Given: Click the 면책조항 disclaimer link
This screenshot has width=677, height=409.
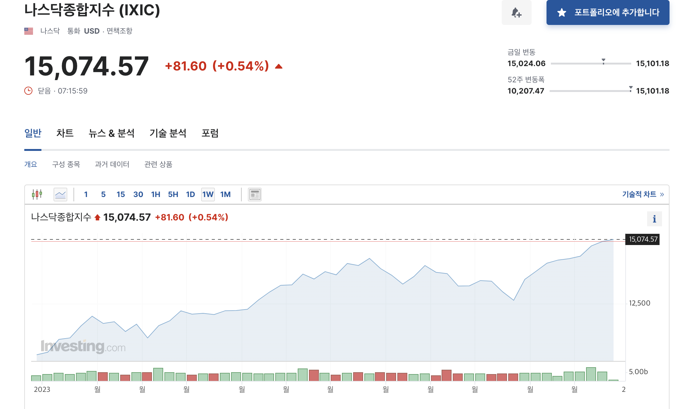Looking at the screenshot, I should pos(120,31).
